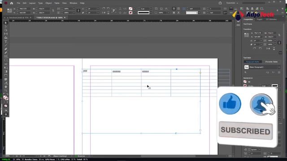Open vertical scale percentage dropdown in control bar

(x=74, y=13)
